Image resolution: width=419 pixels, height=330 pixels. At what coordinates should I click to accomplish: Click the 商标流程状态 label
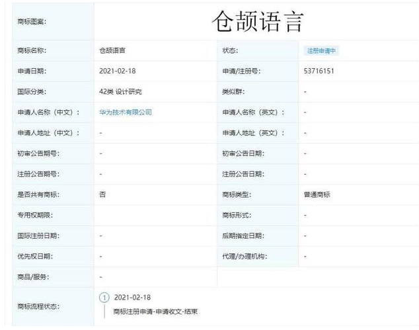(x=38, y=306)
